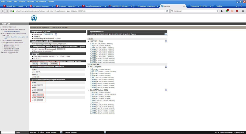Open 'newsletter download' link
The image size is (246, 134).
[x=11, y=49]
